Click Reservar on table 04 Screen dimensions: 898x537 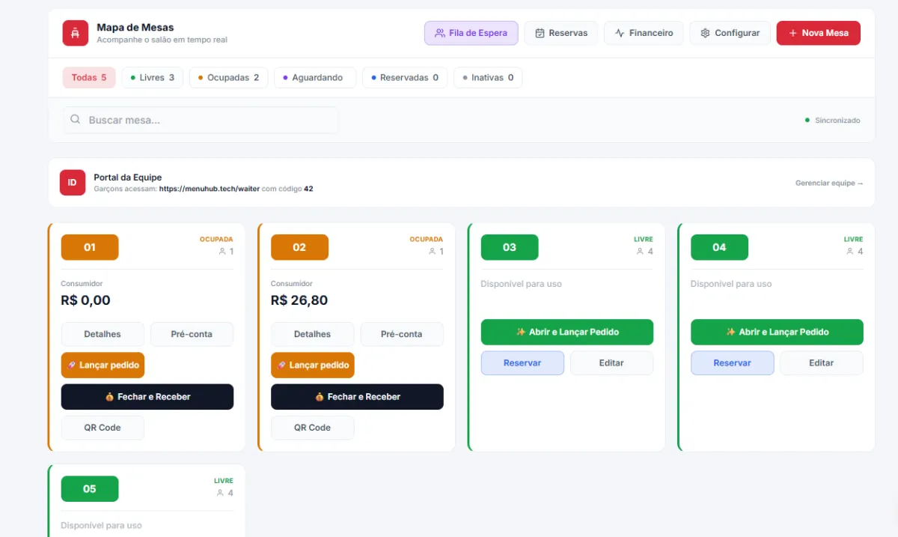coord(733,362)
